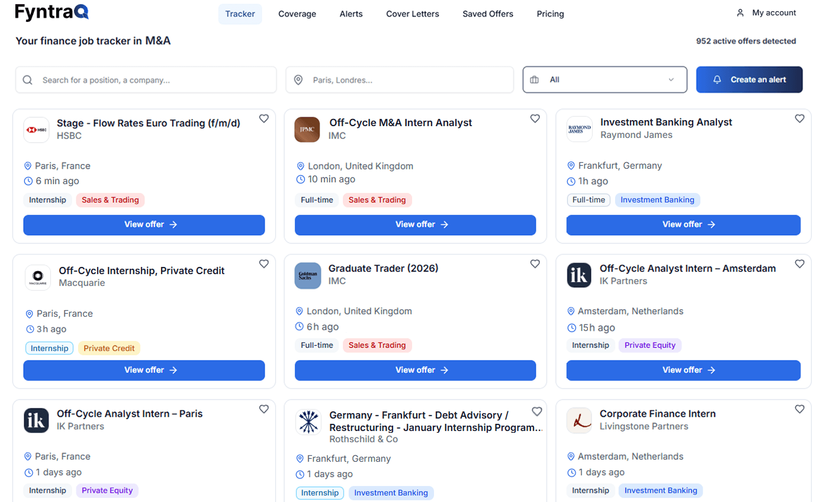The image size is (817, 502).
Task: Click the 952 active offers detected text
Action: pyautogui.click(x=746, y=41)
